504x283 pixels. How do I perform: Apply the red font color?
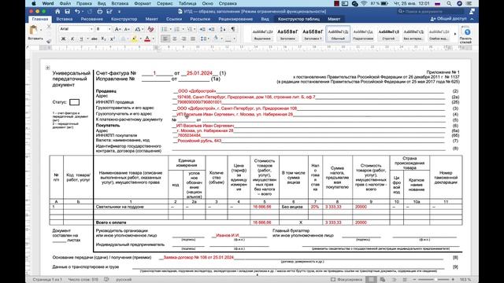click(147, 39)
